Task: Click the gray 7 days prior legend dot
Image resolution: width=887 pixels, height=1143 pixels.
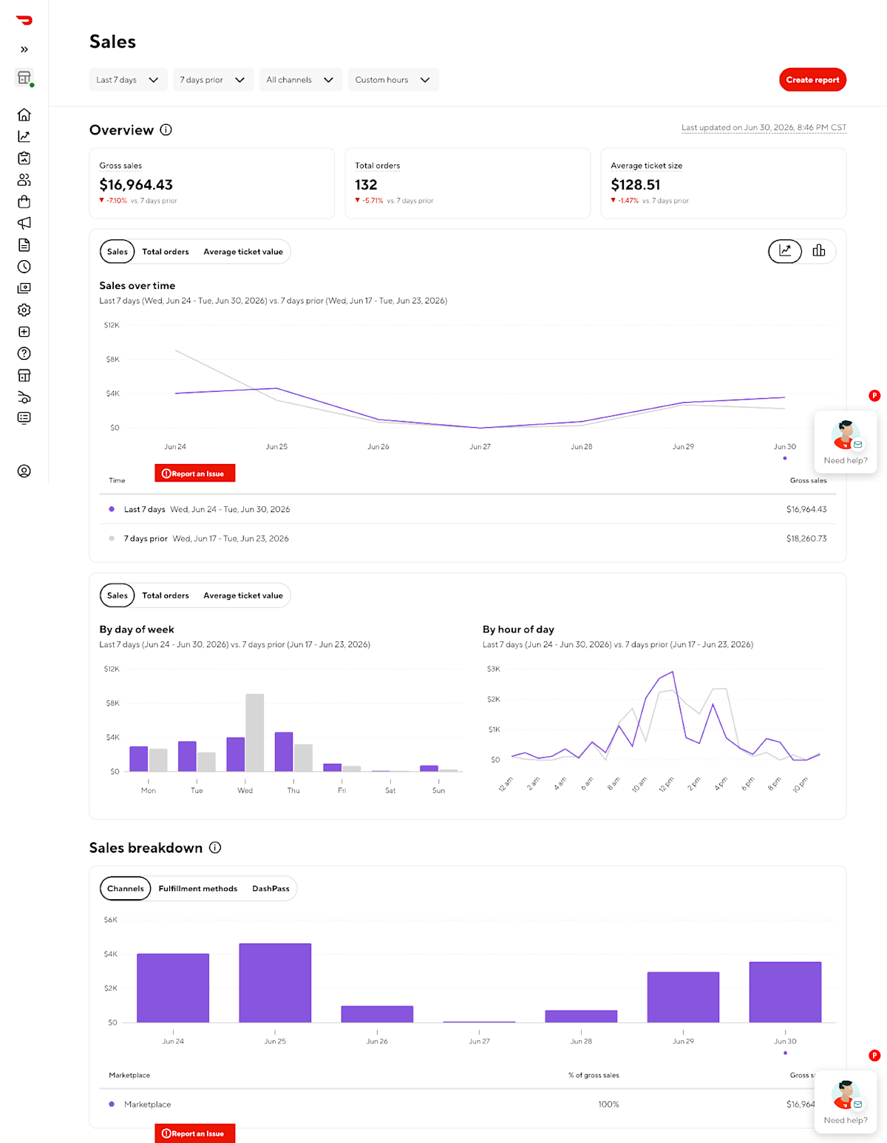Action: click(x=112, y=539)
